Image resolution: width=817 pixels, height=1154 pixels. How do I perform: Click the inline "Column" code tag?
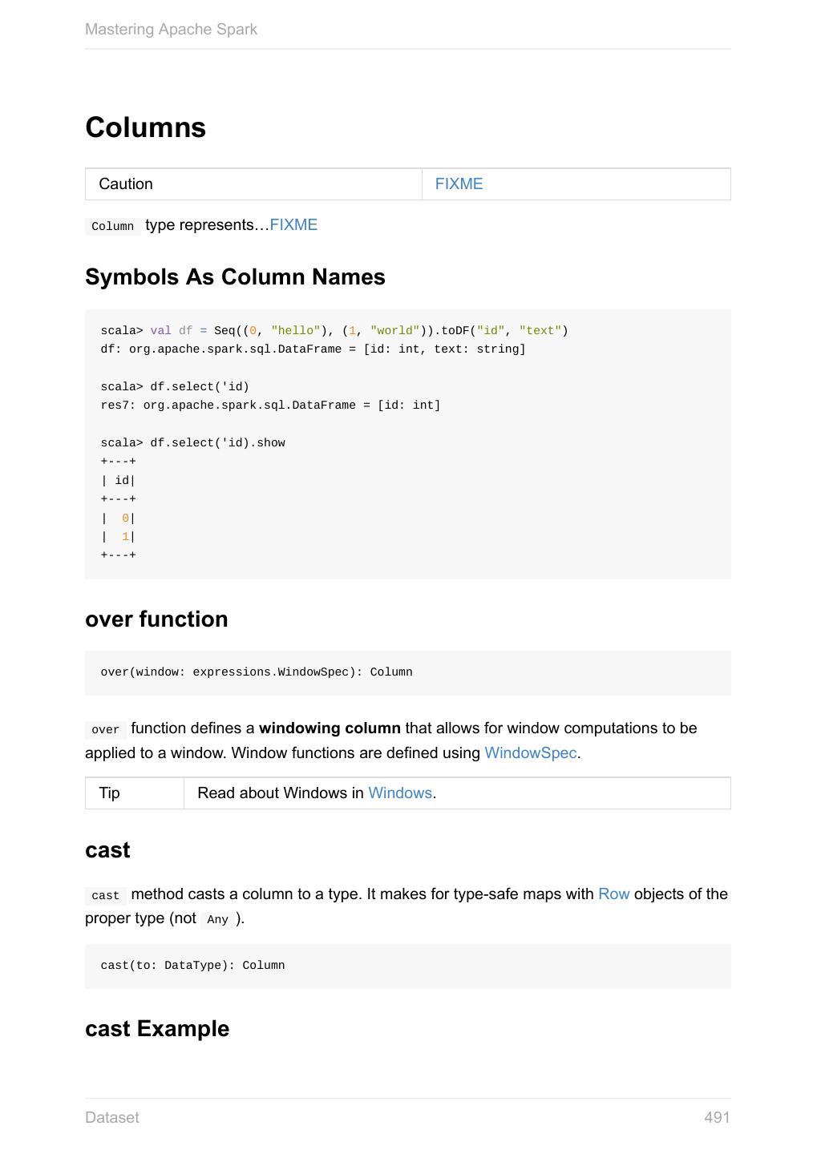pyautogui.click(x=112, y=227)
